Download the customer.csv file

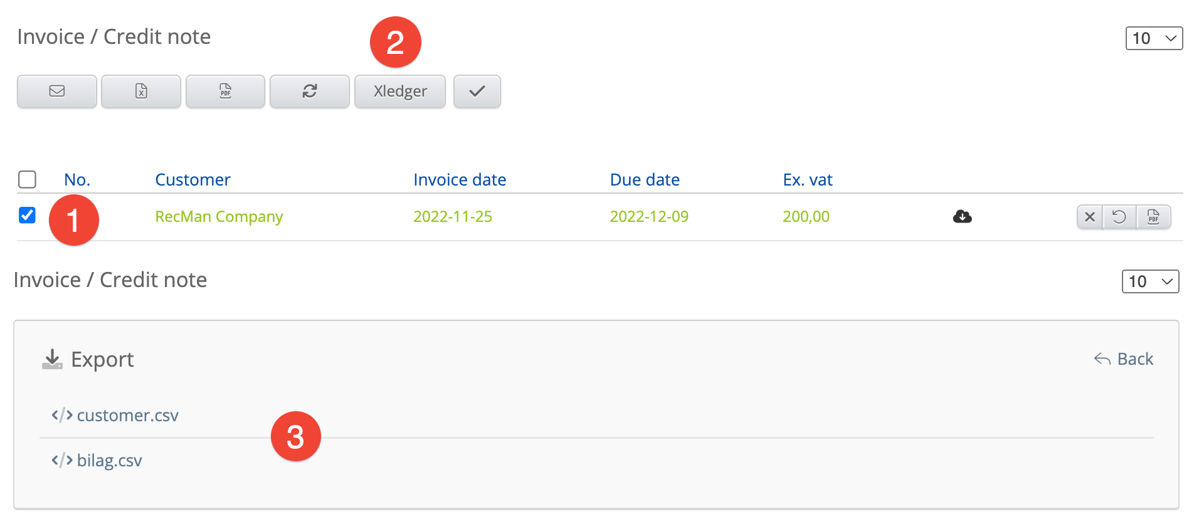pos(127,416)
